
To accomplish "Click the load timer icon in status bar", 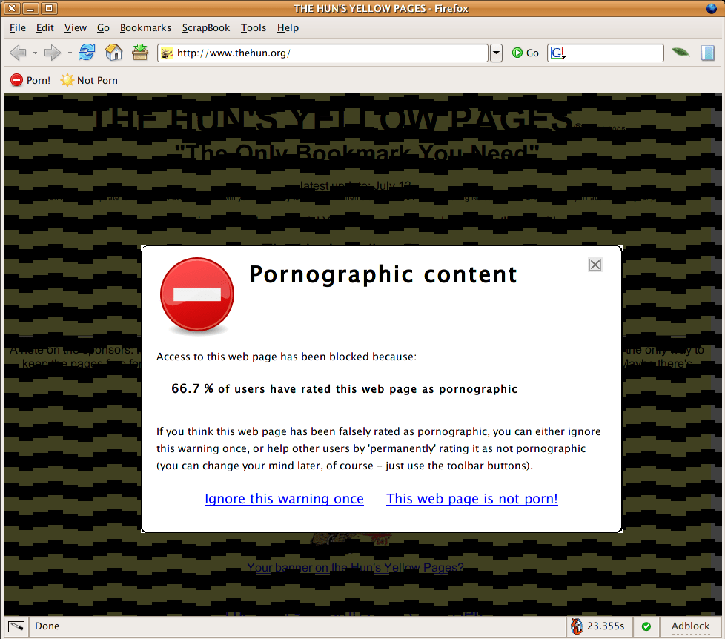I will click(x=576, y=626).
